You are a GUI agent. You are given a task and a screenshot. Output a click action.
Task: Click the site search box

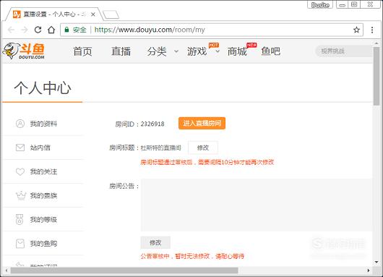coord(344,51)
